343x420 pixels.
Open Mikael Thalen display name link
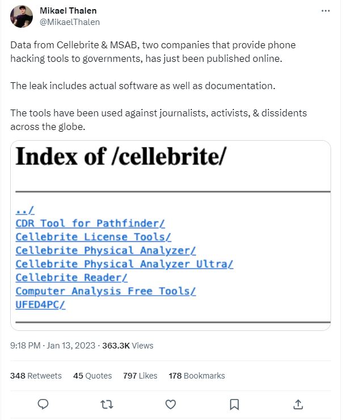(69, 11)
